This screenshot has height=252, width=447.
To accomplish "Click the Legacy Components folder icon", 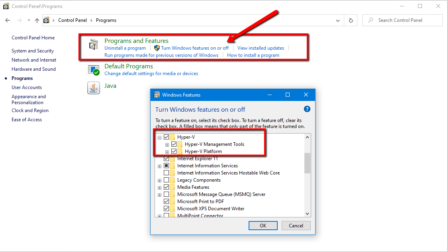I will [x=173, y=180].
